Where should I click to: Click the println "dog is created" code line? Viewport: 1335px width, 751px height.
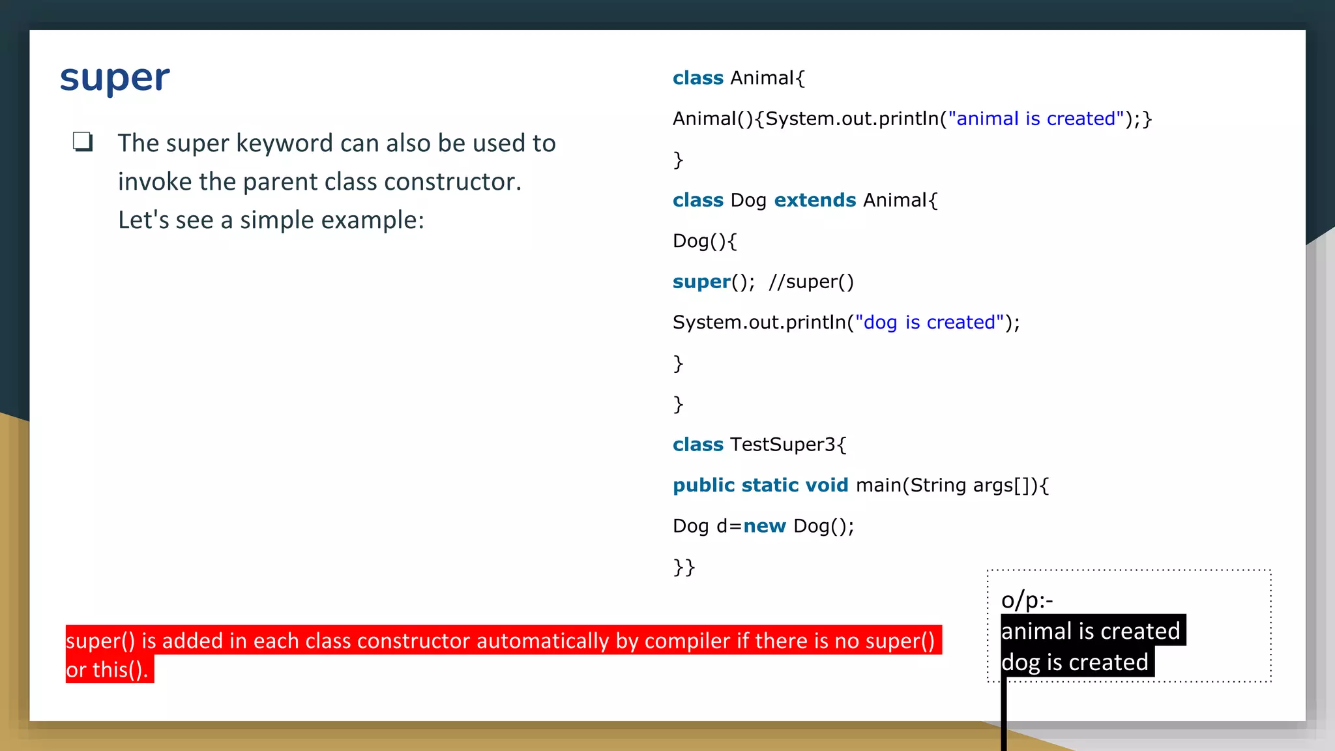tap(846, 322)
